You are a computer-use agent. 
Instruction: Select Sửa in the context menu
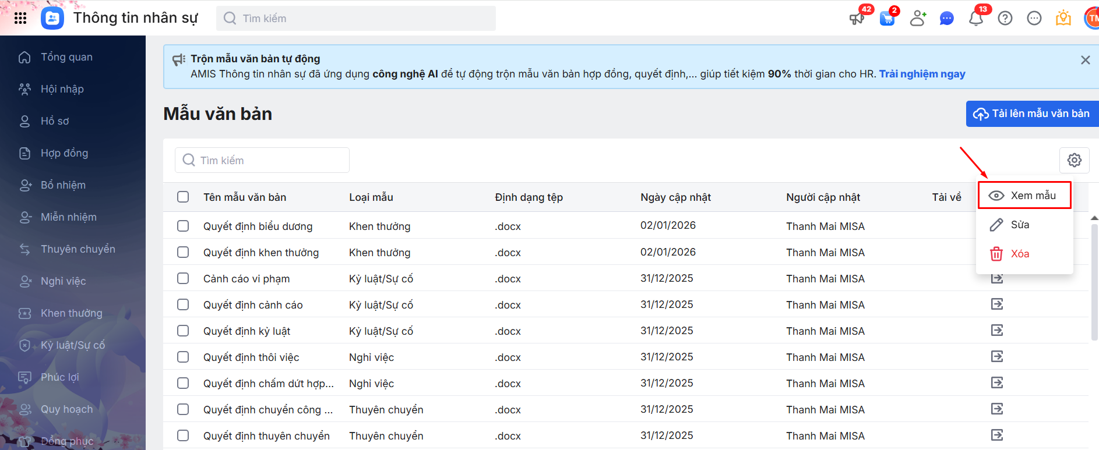[1020, 225]
